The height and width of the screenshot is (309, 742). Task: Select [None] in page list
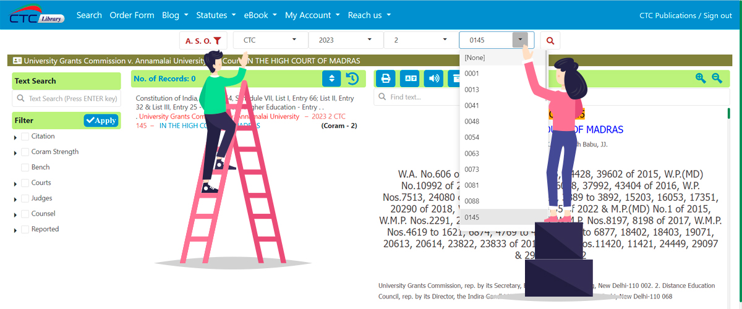coord(503,57)
